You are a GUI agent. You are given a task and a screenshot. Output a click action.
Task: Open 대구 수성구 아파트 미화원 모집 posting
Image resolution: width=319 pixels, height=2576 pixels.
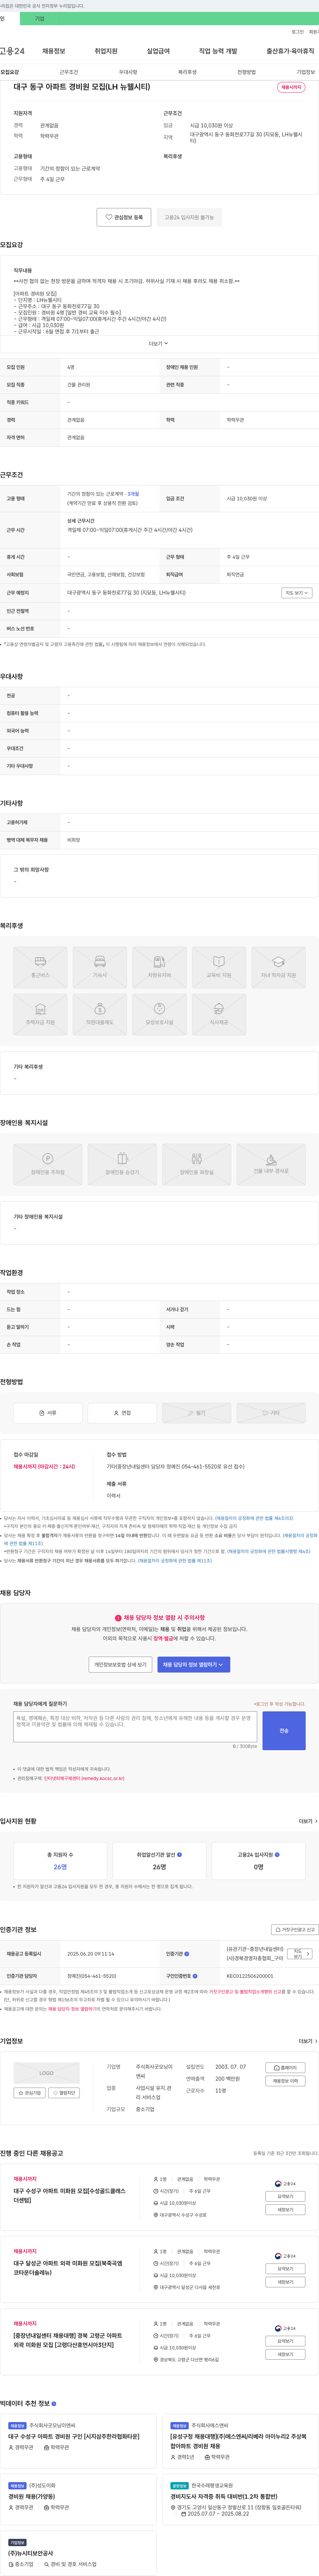(70, 2195)
